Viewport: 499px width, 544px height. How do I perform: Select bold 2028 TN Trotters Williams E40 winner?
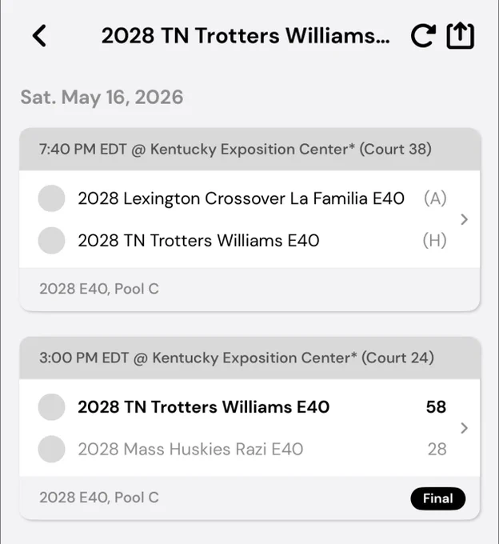(204, 407)
